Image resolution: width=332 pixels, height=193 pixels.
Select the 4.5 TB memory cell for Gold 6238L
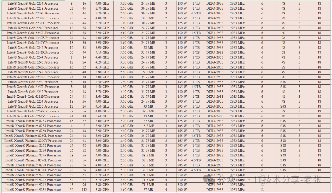[196, 13]
